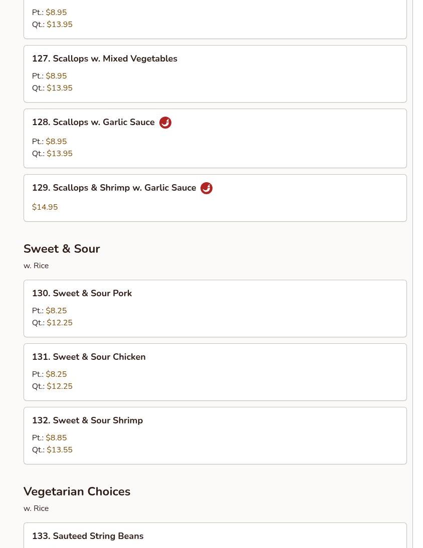423x548 pixels.
Task: Choose 130. Sweet & Sour Pork
Action: [82, 293]
